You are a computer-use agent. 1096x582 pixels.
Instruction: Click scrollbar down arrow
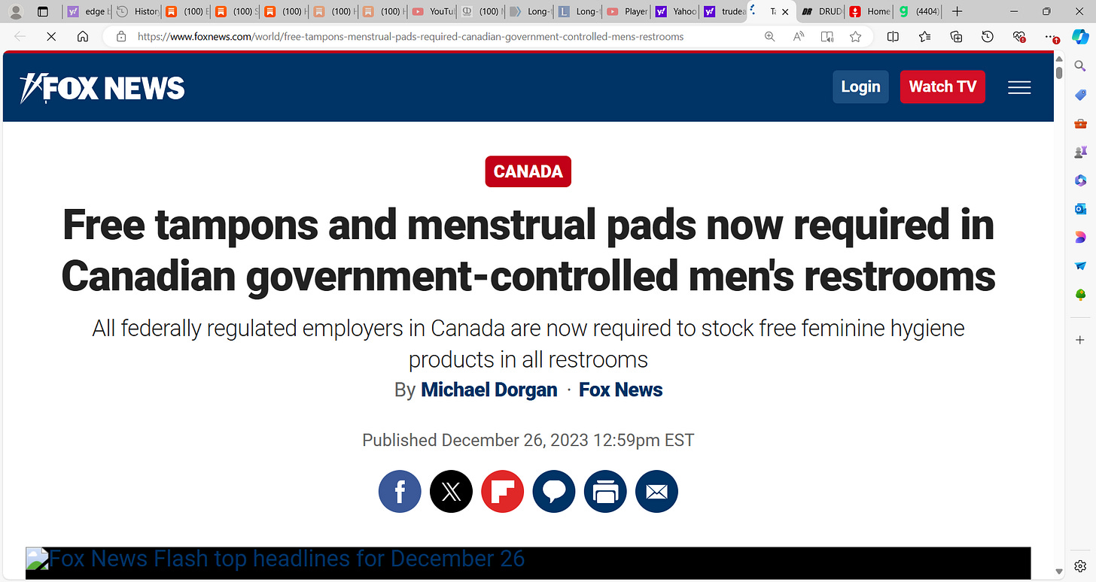[x=1059, y=571]
